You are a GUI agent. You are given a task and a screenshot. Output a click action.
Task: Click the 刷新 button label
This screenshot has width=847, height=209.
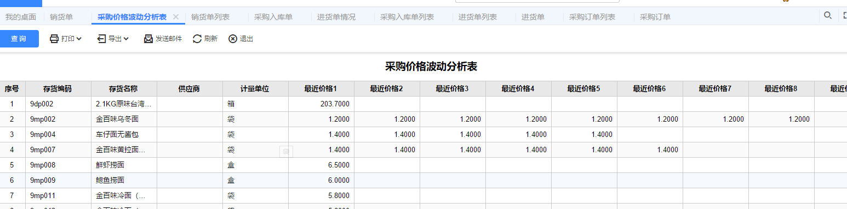pyautogui.click(x=211, y=39)
